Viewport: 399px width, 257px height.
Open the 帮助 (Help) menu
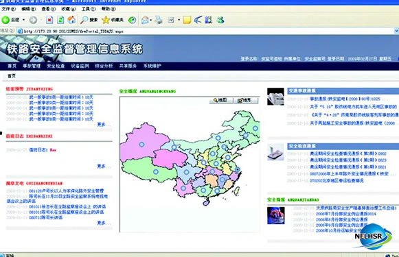click(109, 9)
